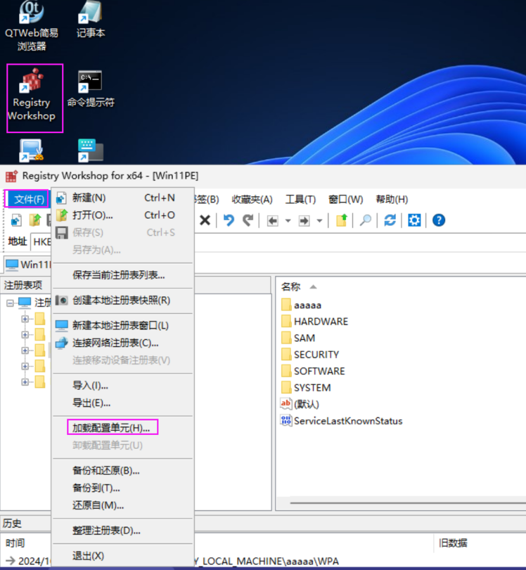Click the new registry toolbar icon
This screenshot has width=526, height=570.
tap(16, 220)
